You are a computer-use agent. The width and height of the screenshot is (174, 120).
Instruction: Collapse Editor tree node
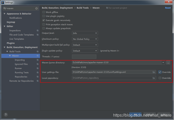5,26
